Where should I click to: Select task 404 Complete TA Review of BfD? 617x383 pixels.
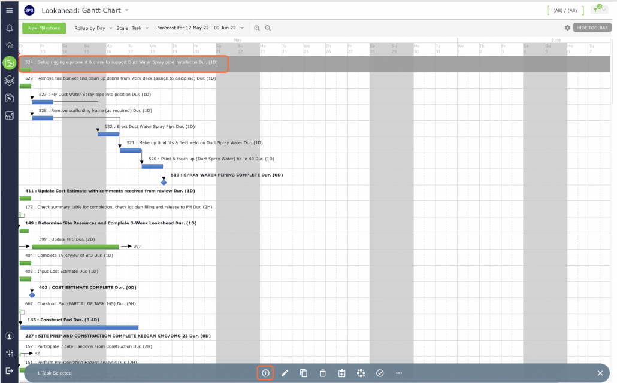[69, 256]
